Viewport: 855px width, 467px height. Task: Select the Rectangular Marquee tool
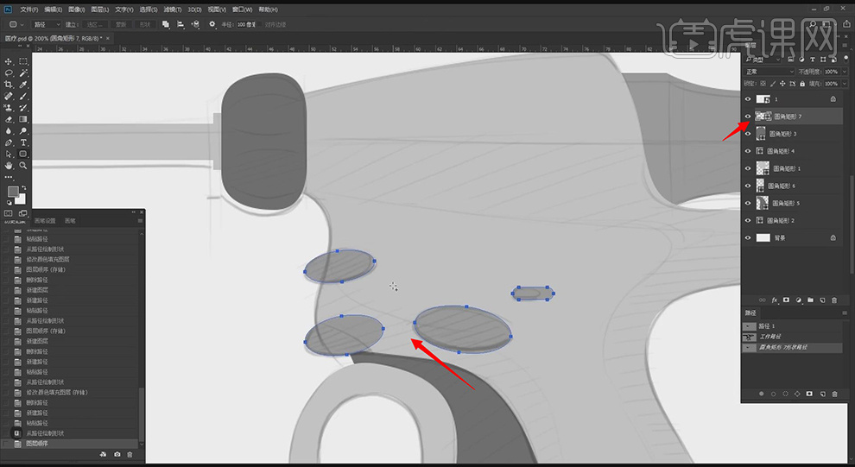[x=23, y=61]
